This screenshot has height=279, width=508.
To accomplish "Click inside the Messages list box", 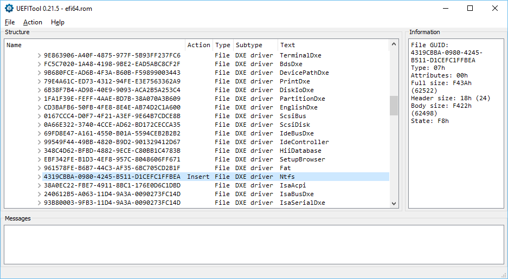I will coord(254,245).
